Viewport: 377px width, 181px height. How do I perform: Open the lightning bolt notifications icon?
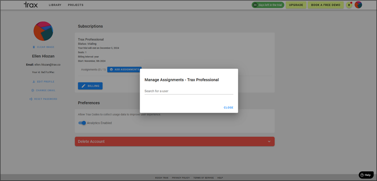tap(349, 5)
